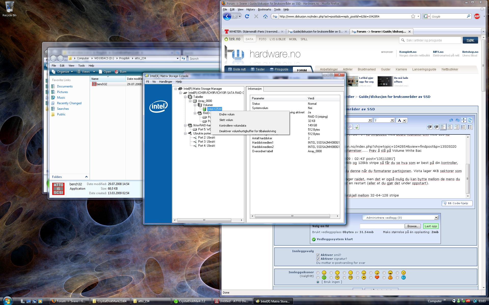Reload the page in Firefox
This screenshot has height=305, width=489.
tap(247, 17)
